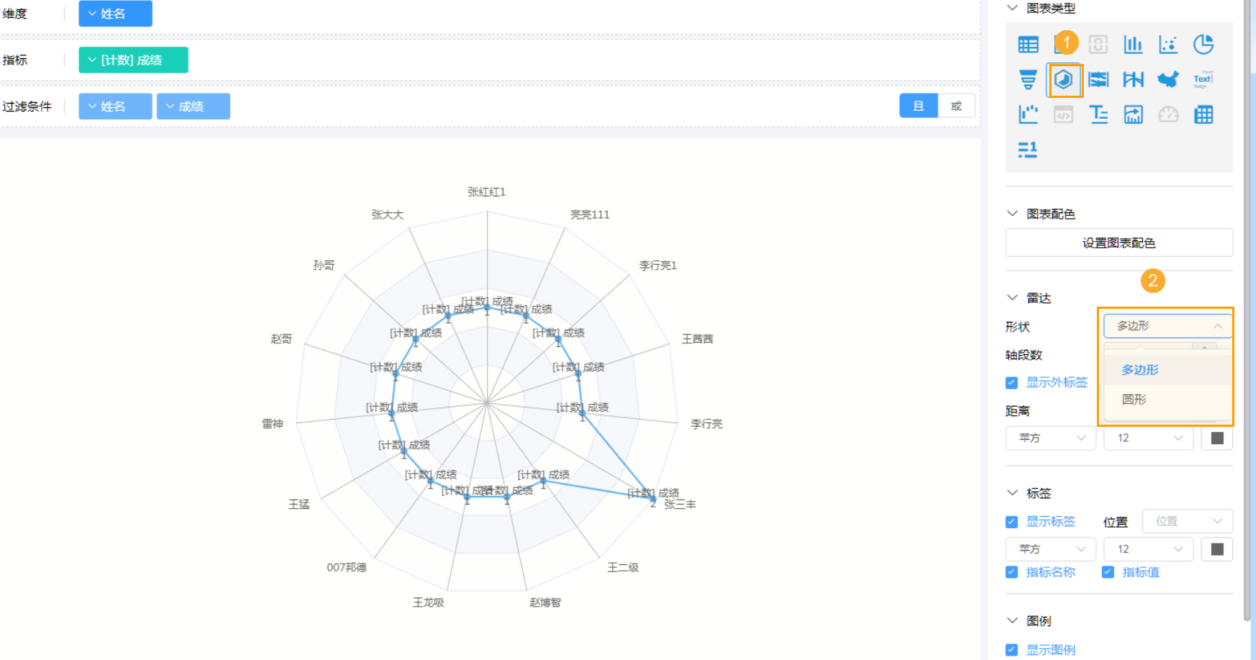Image resolution: width=1256 pixels, height=660 pixels.
Task: Uncheck the 显示外标签 checkbox
Action: pyautogui.click(x=1012, y=383)
